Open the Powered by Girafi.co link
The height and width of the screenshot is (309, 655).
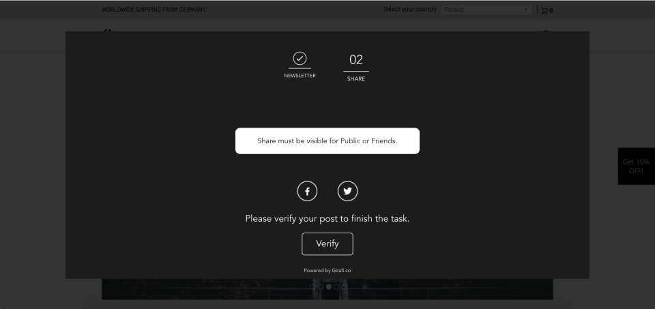pyautogui.click(x=327, y=271)
